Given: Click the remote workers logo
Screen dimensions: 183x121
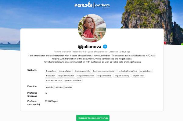Looking at the screenshot, I should (92, 5).
